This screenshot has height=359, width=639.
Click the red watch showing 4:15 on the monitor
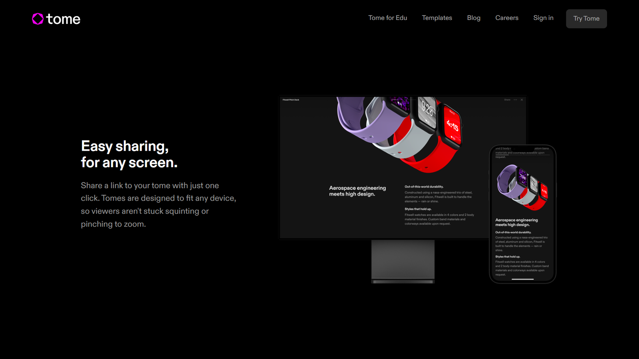pyautogui.click(x=452, y=126)
